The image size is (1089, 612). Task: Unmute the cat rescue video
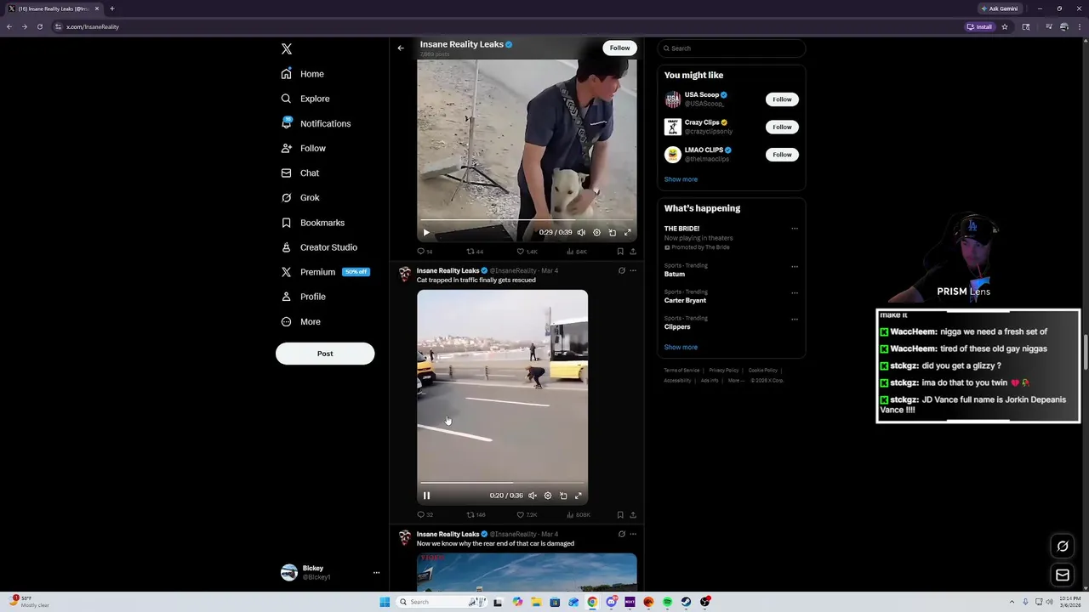coord(533,496)
